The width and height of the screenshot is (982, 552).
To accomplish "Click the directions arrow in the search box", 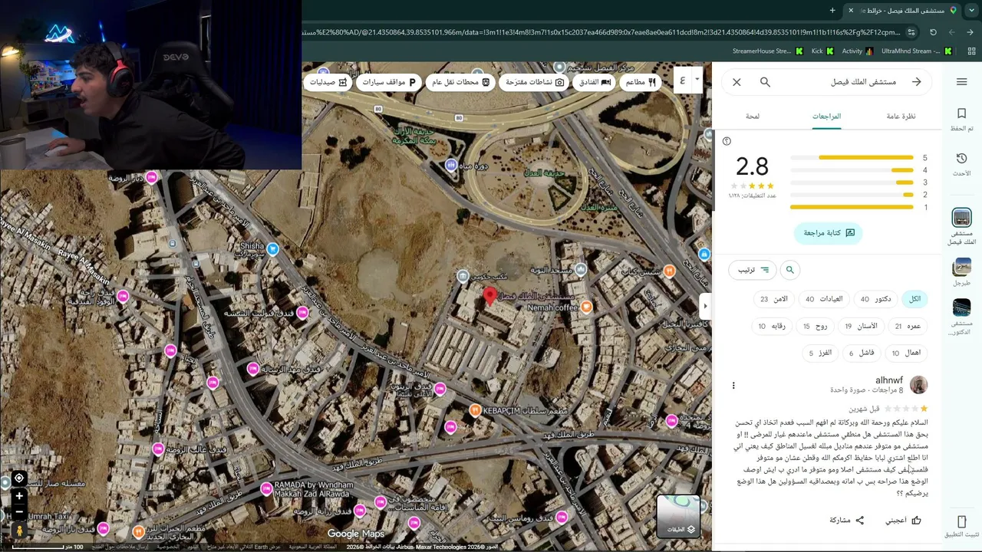I will (x=916, y=82).
